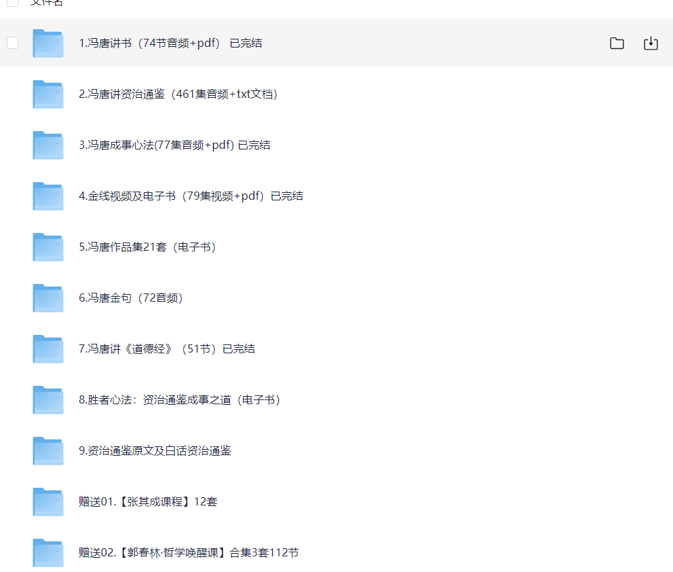673x572 pixels.
Task: Open folder name 1.冯唐讲书（74节音频+pdf）已完结
Action: 170,43
